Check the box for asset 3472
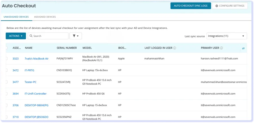The height and width of the screenshot is (123, 254). pyautogui.click(x=6, y=70)
